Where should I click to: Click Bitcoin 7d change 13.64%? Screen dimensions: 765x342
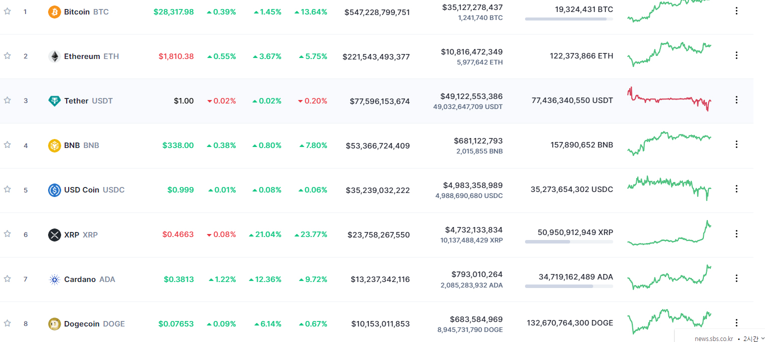click(311, 11)
